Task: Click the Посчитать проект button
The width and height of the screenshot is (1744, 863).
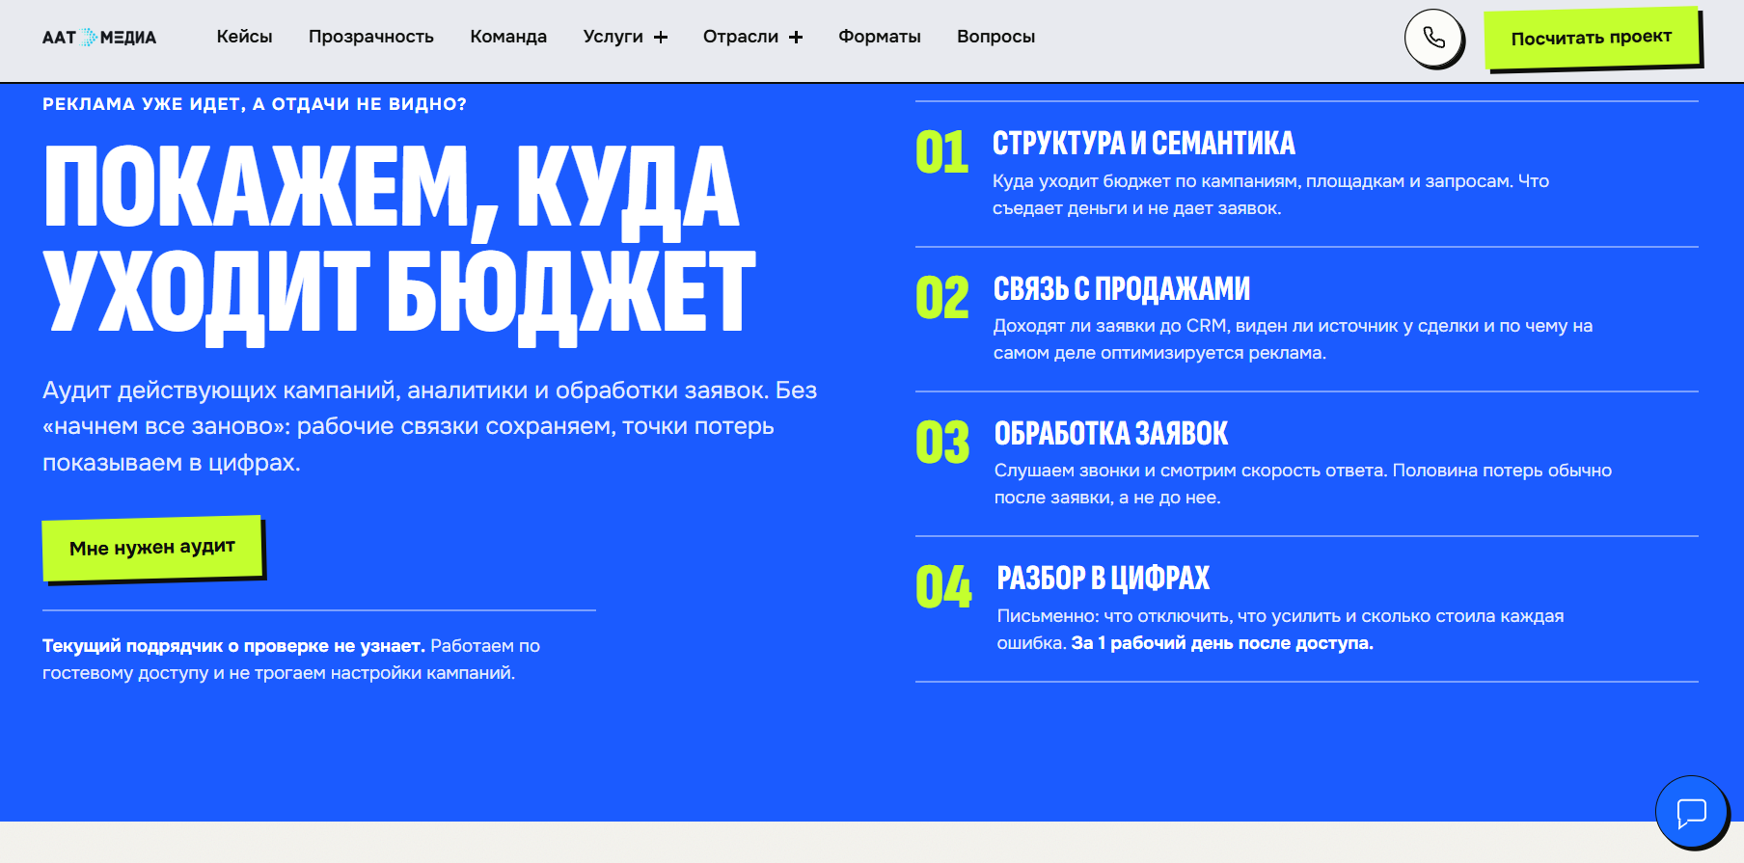Action: (1591, 39)
